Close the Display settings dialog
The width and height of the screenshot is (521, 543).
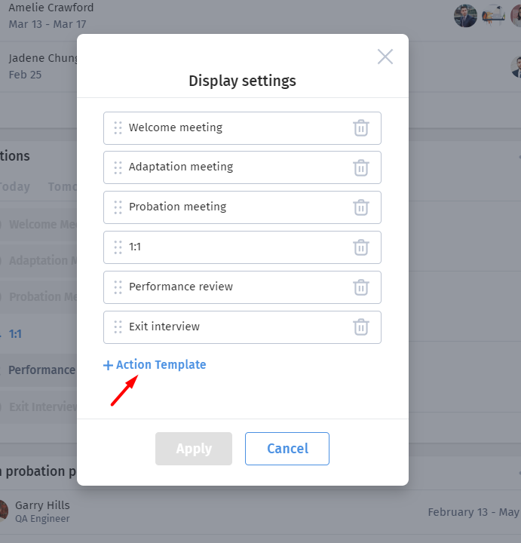coord(385,57)
